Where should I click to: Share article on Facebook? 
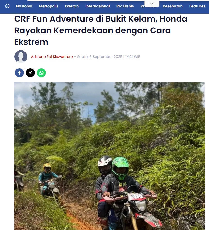pyautogui.click(x=19, y=73)
